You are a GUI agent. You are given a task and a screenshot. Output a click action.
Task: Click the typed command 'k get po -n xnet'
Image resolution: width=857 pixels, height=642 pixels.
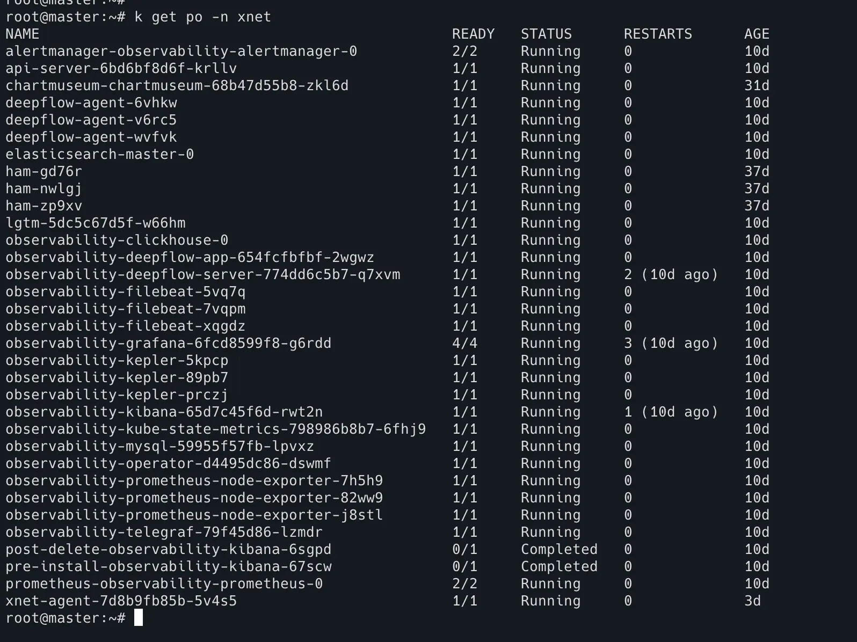203,17
